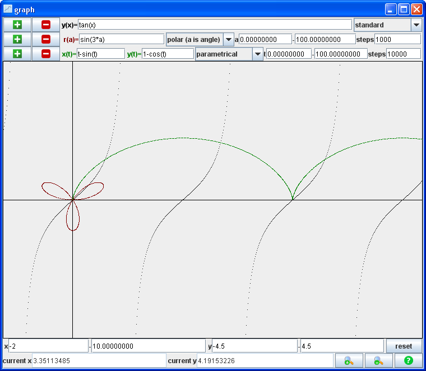Zoom out with the magnifier minus icon
Viewport: 426px width, 371px height.
(379, 360)
